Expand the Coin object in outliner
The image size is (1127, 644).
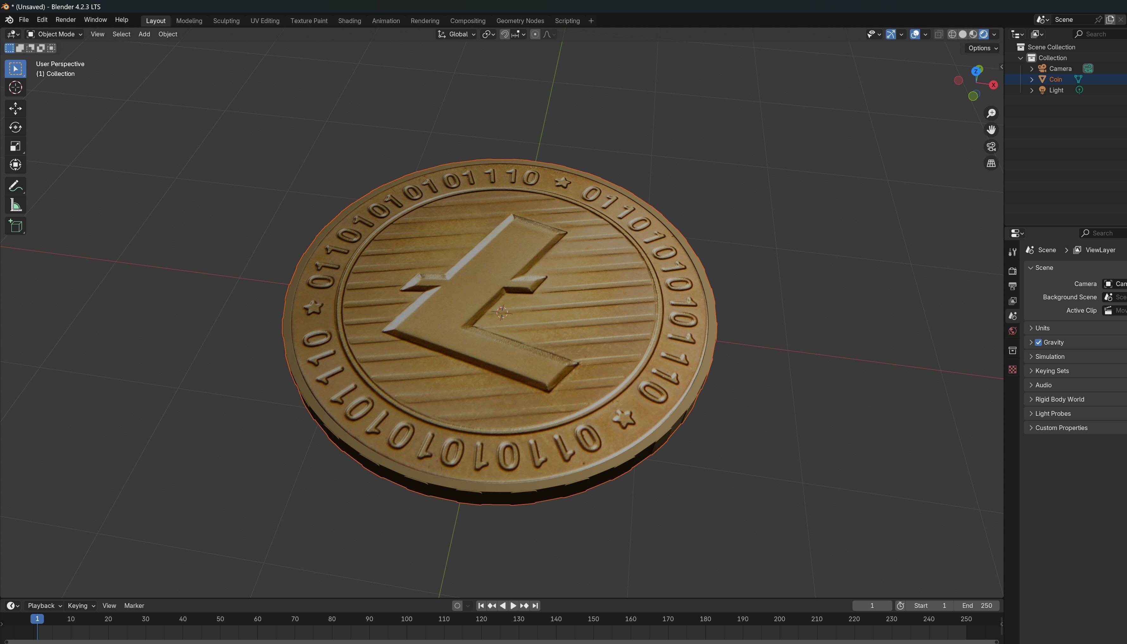pyautogui.click(x=1032, y=79)
